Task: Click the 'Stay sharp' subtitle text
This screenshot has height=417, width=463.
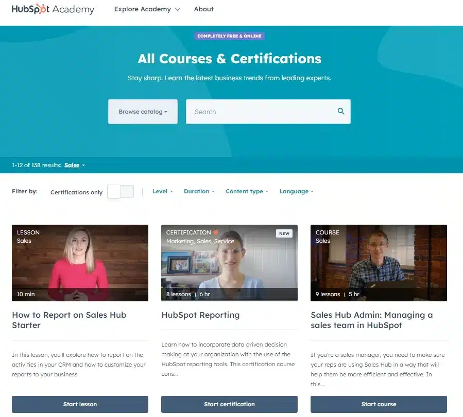Action: 229,78
